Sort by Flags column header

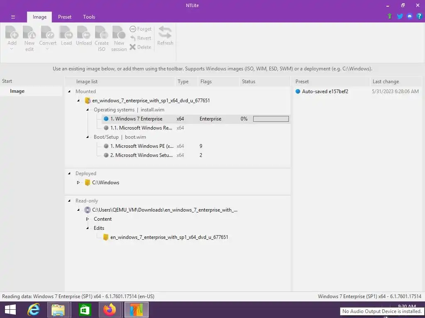click(x=218, y=82)
